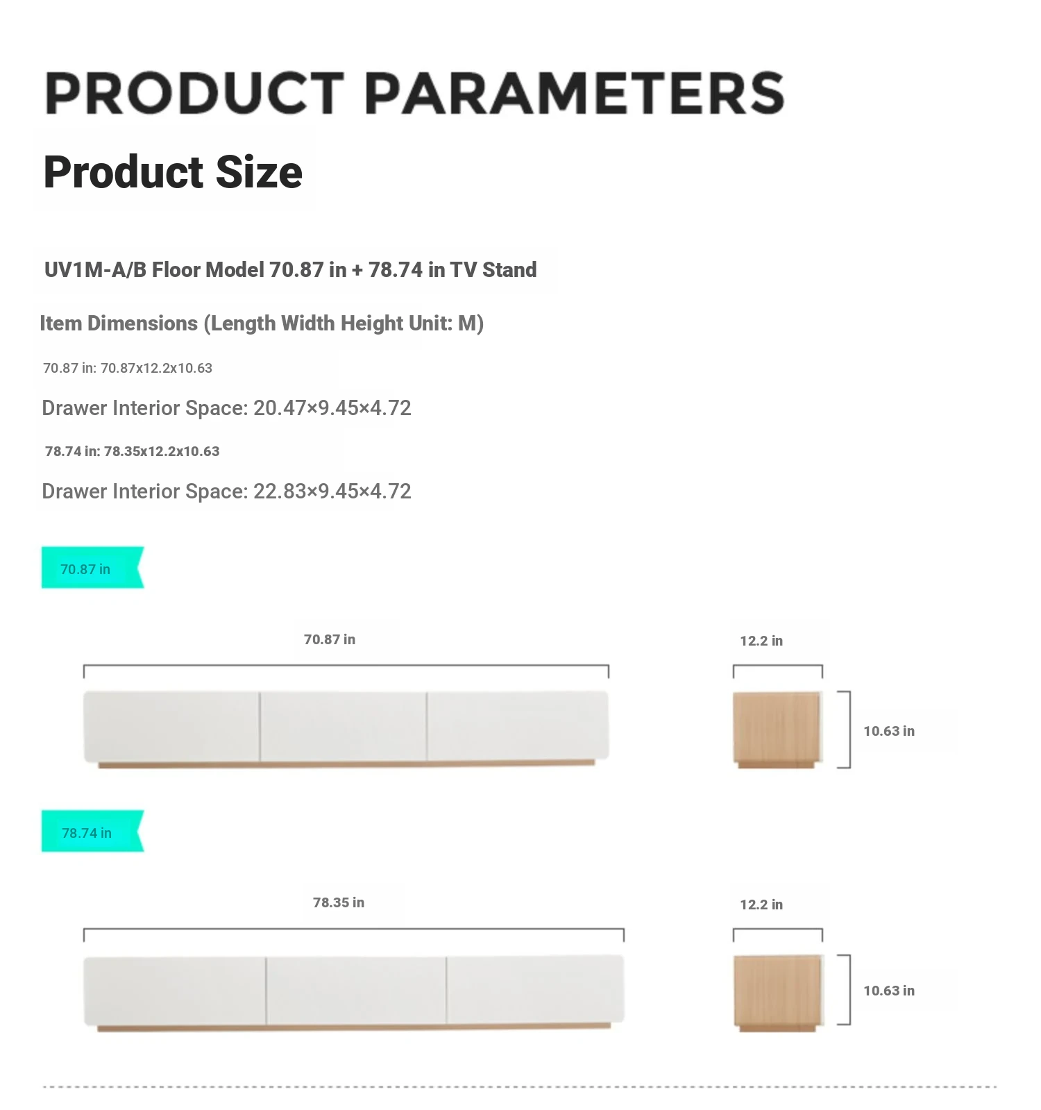The height and width of the screenshot is (1110, 1041).
Task: Click Drawer Interior Space 20.47×9.45×4.72 text
Action: (x=226, y=407)
